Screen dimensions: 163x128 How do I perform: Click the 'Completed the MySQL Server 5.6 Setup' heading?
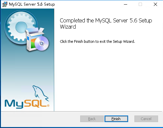click(106, 20)
